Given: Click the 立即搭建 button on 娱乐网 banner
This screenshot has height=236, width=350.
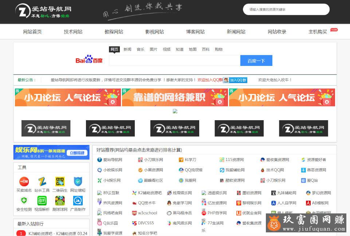Looking at the screenshot, I should 77,153.
